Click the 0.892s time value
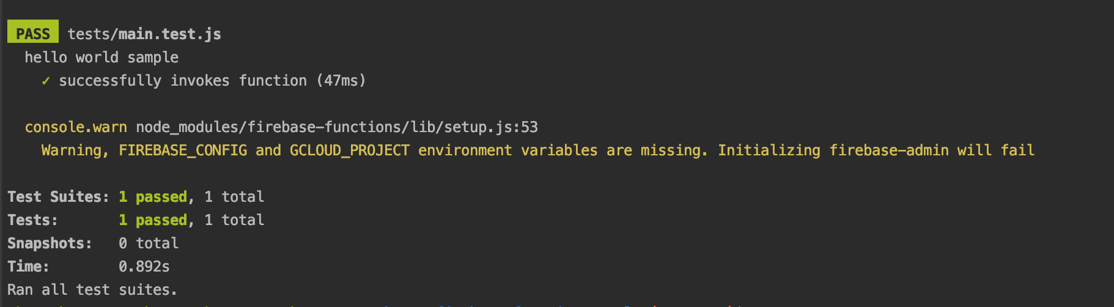 [x=144, y=267]
